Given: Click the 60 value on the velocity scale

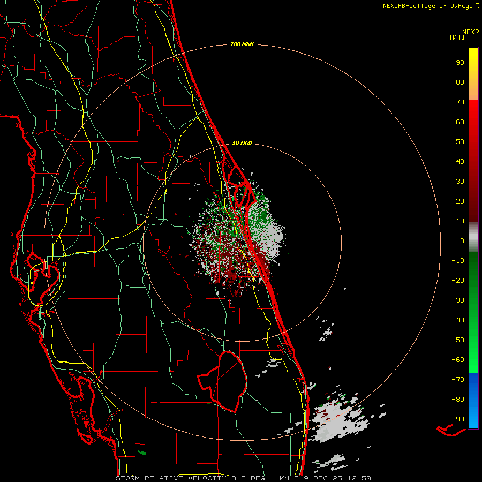Looking at the screenshot, I should coord(460,122).
